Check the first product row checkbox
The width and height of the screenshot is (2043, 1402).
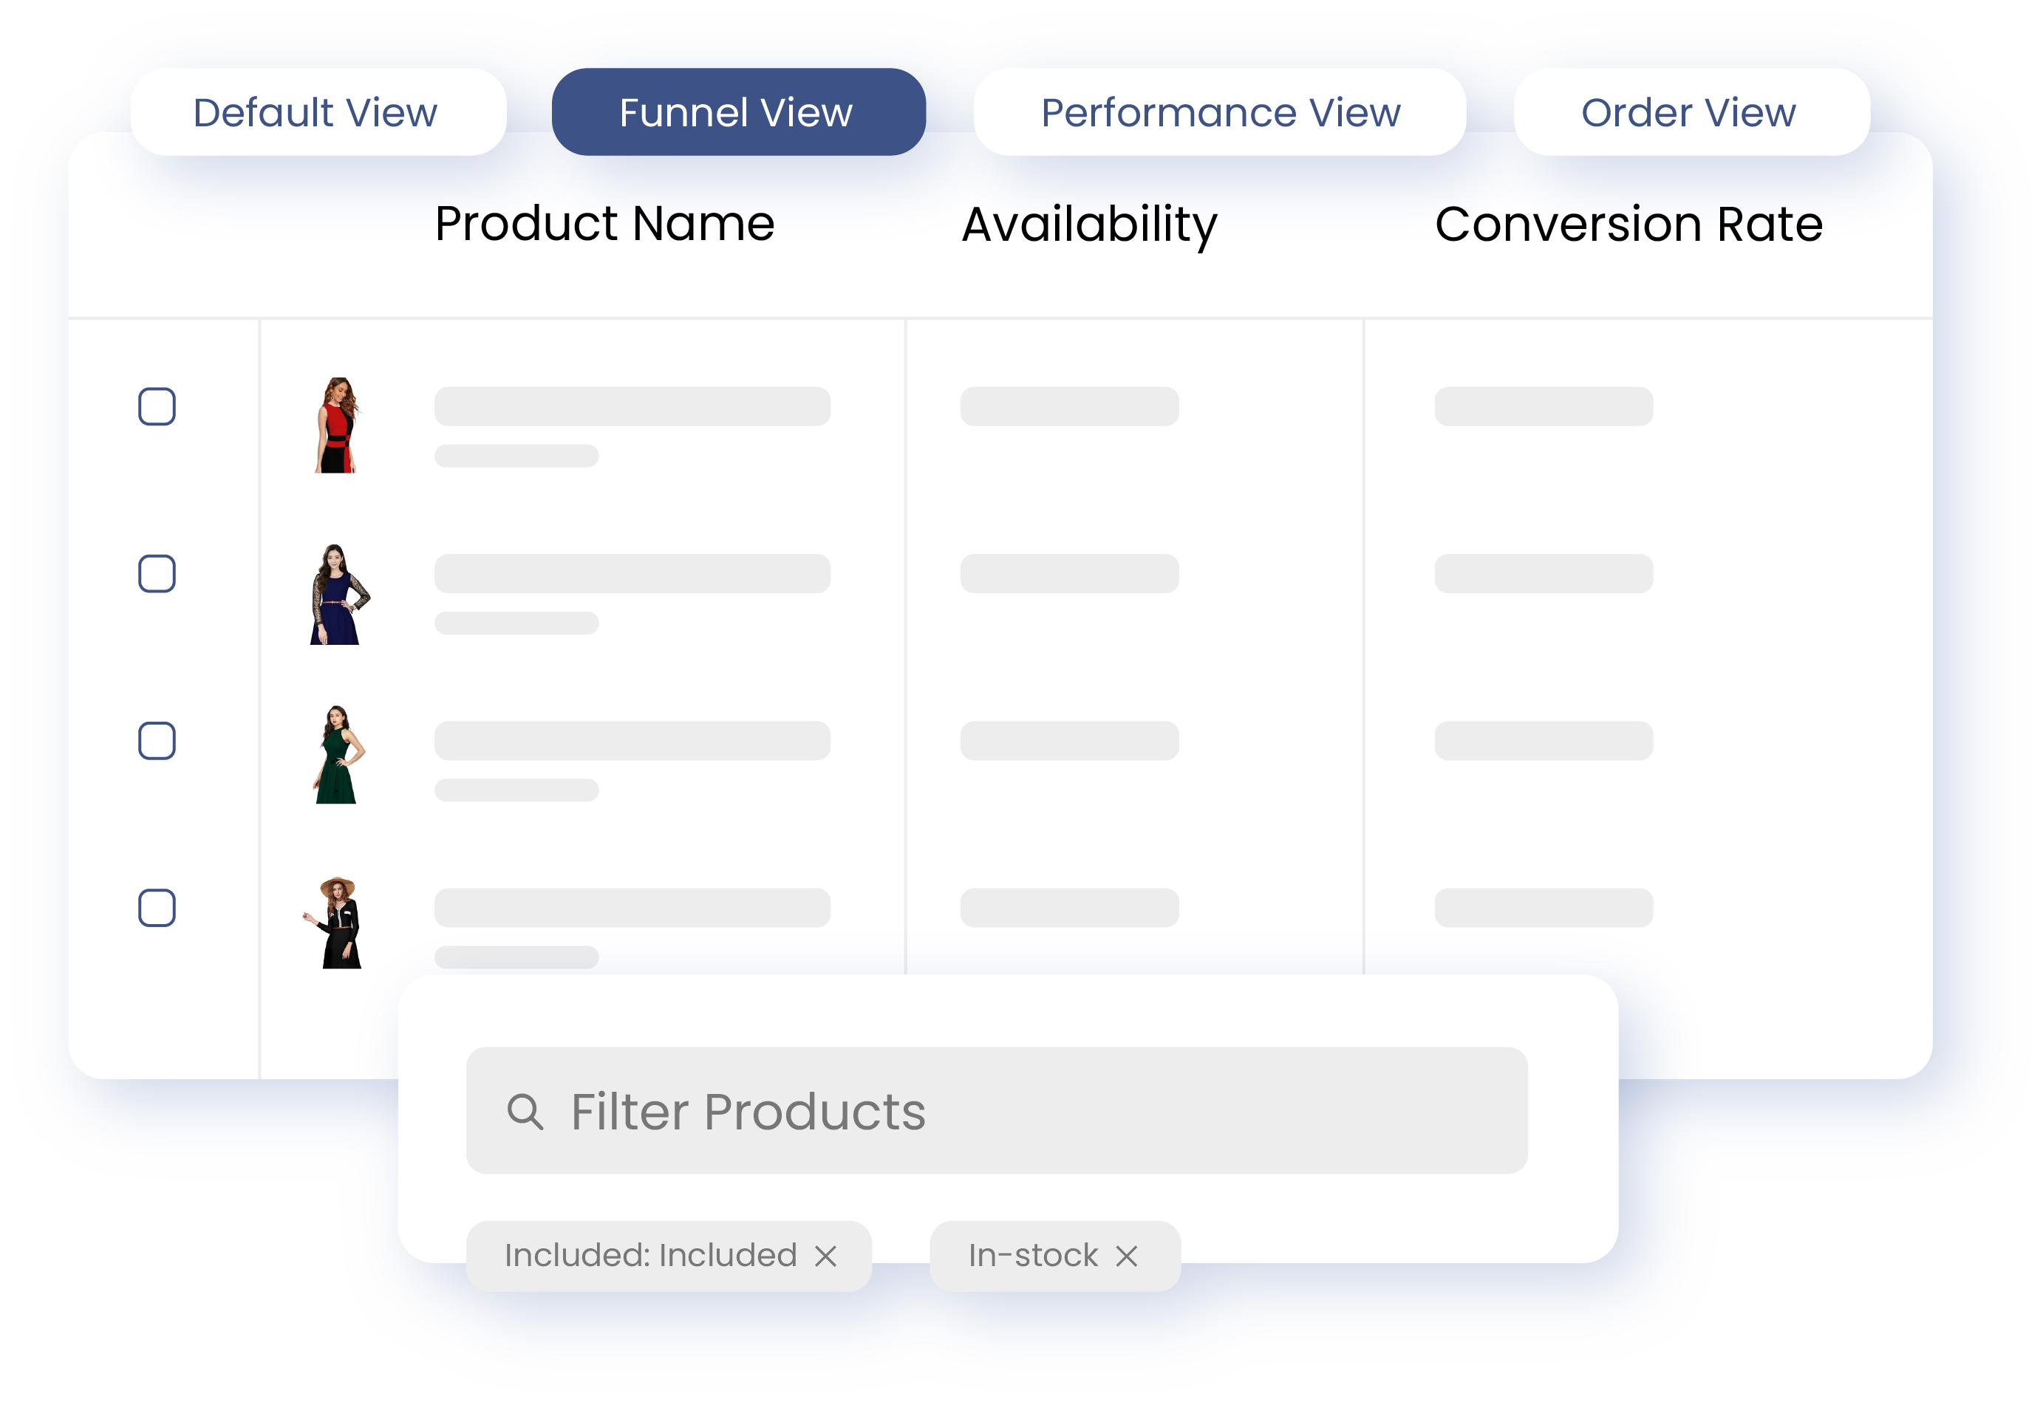[x=157, y=406]
